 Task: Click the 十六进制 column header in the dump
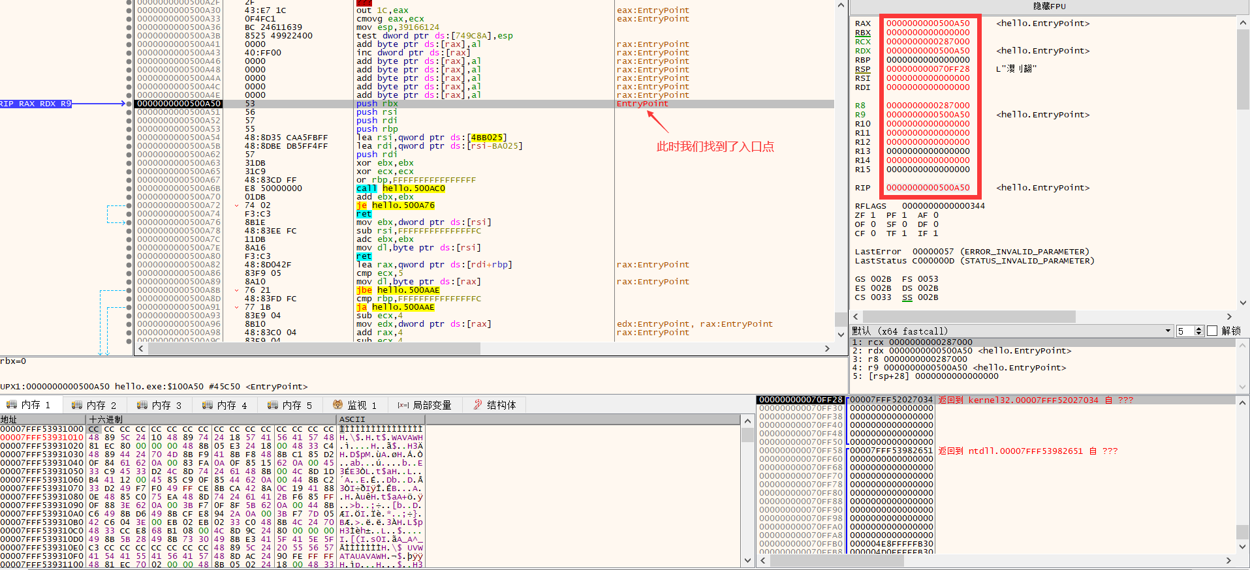pos(211,420)
